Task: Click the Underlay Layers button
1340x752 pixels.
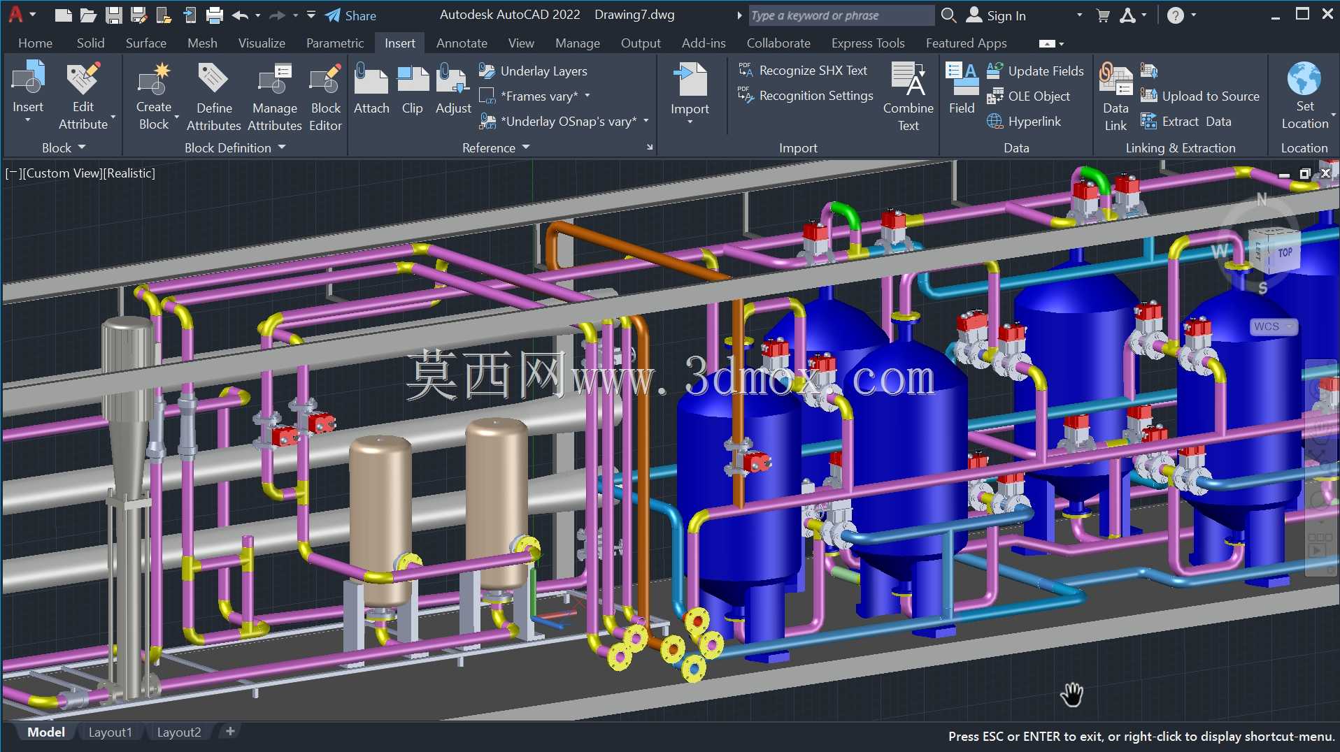Action: pos(533,71)
